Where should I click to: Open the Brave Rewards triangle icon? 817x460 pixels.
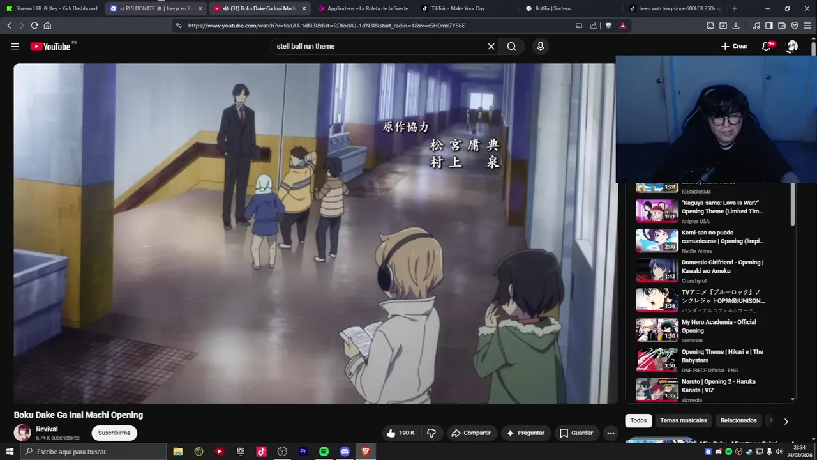(622, 26)
